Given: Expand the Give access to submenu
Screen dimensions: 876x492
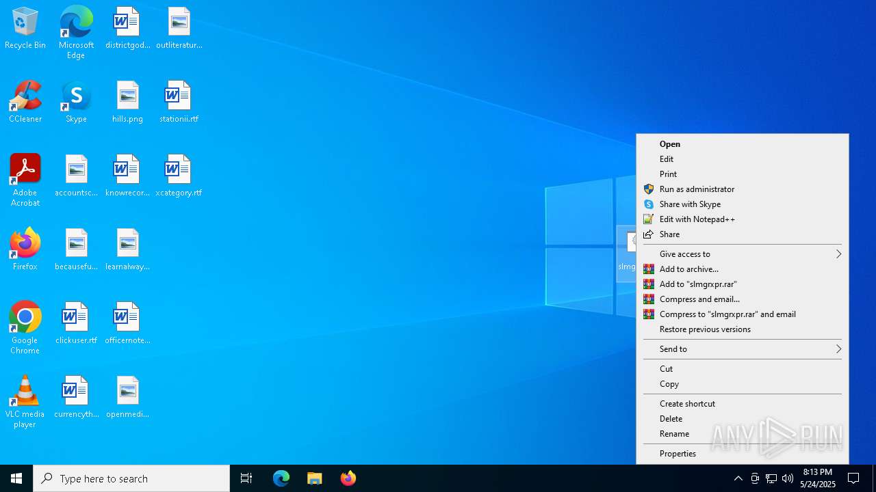Looking at the screenshot, I should click(x=743, y=254).
